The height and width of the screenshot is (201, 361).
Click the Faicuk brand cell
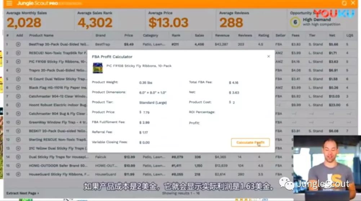[101, 157]
